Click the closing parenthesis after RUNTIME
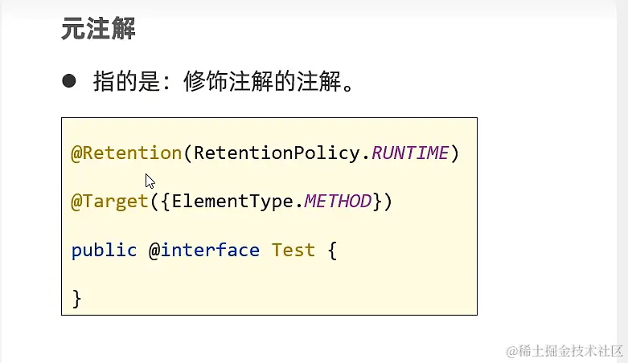Image resolution: width=628 pixels, height=363 pixels. 454,153
